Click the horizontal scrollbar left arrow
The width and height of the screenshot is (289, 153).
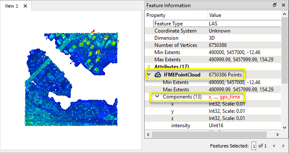(x=148, y=135)
